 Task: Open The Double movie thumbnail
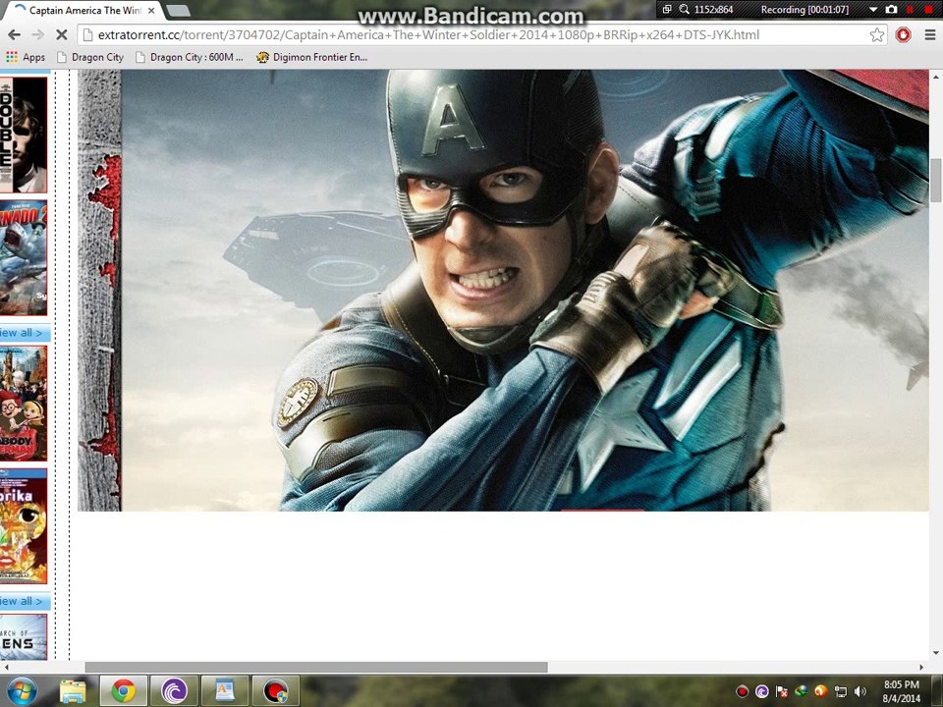click(24, 135)
